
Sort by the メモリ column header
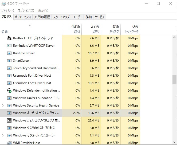tap(91, 29)
